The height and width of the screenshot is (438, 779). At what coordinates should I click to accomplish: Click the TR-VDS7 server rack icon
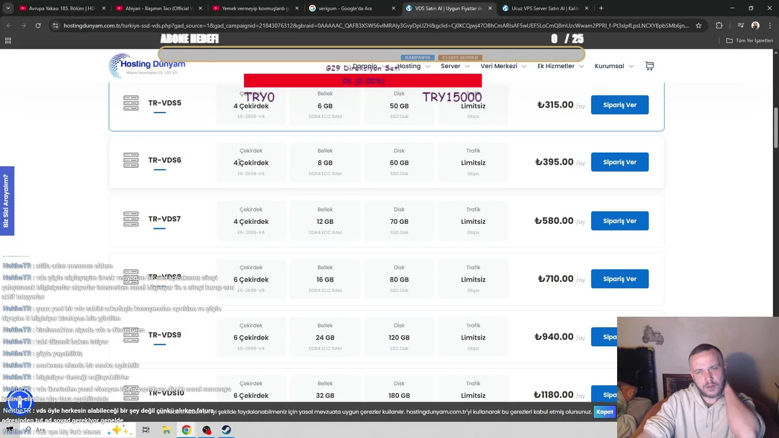click(131, 218)
